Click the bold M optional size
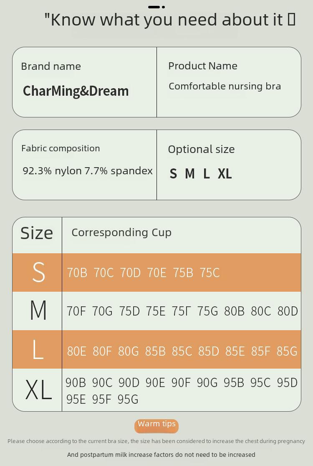 [190, 173]
